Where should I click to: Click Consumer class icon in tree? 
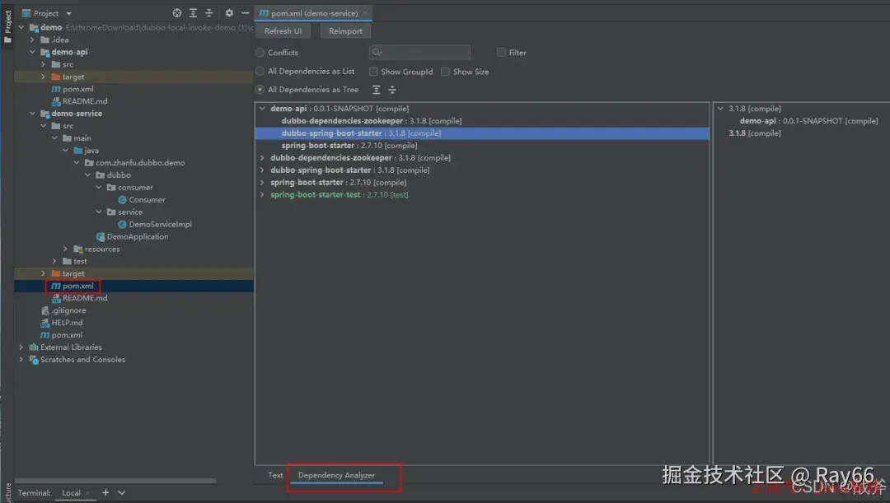point(122,199)
